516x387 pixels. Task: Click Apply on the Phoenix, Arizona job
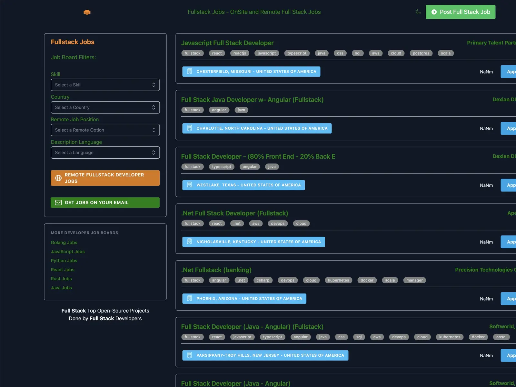pyautogui.click(x=509, y=299)
